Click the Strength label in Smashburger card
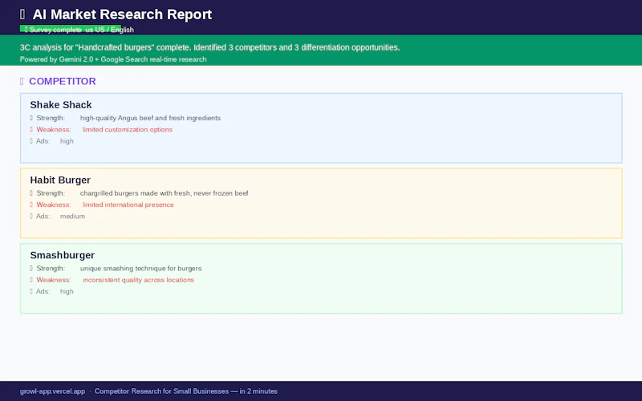The image size is (642, 401). pyautogui.click(x=51, y=269)
